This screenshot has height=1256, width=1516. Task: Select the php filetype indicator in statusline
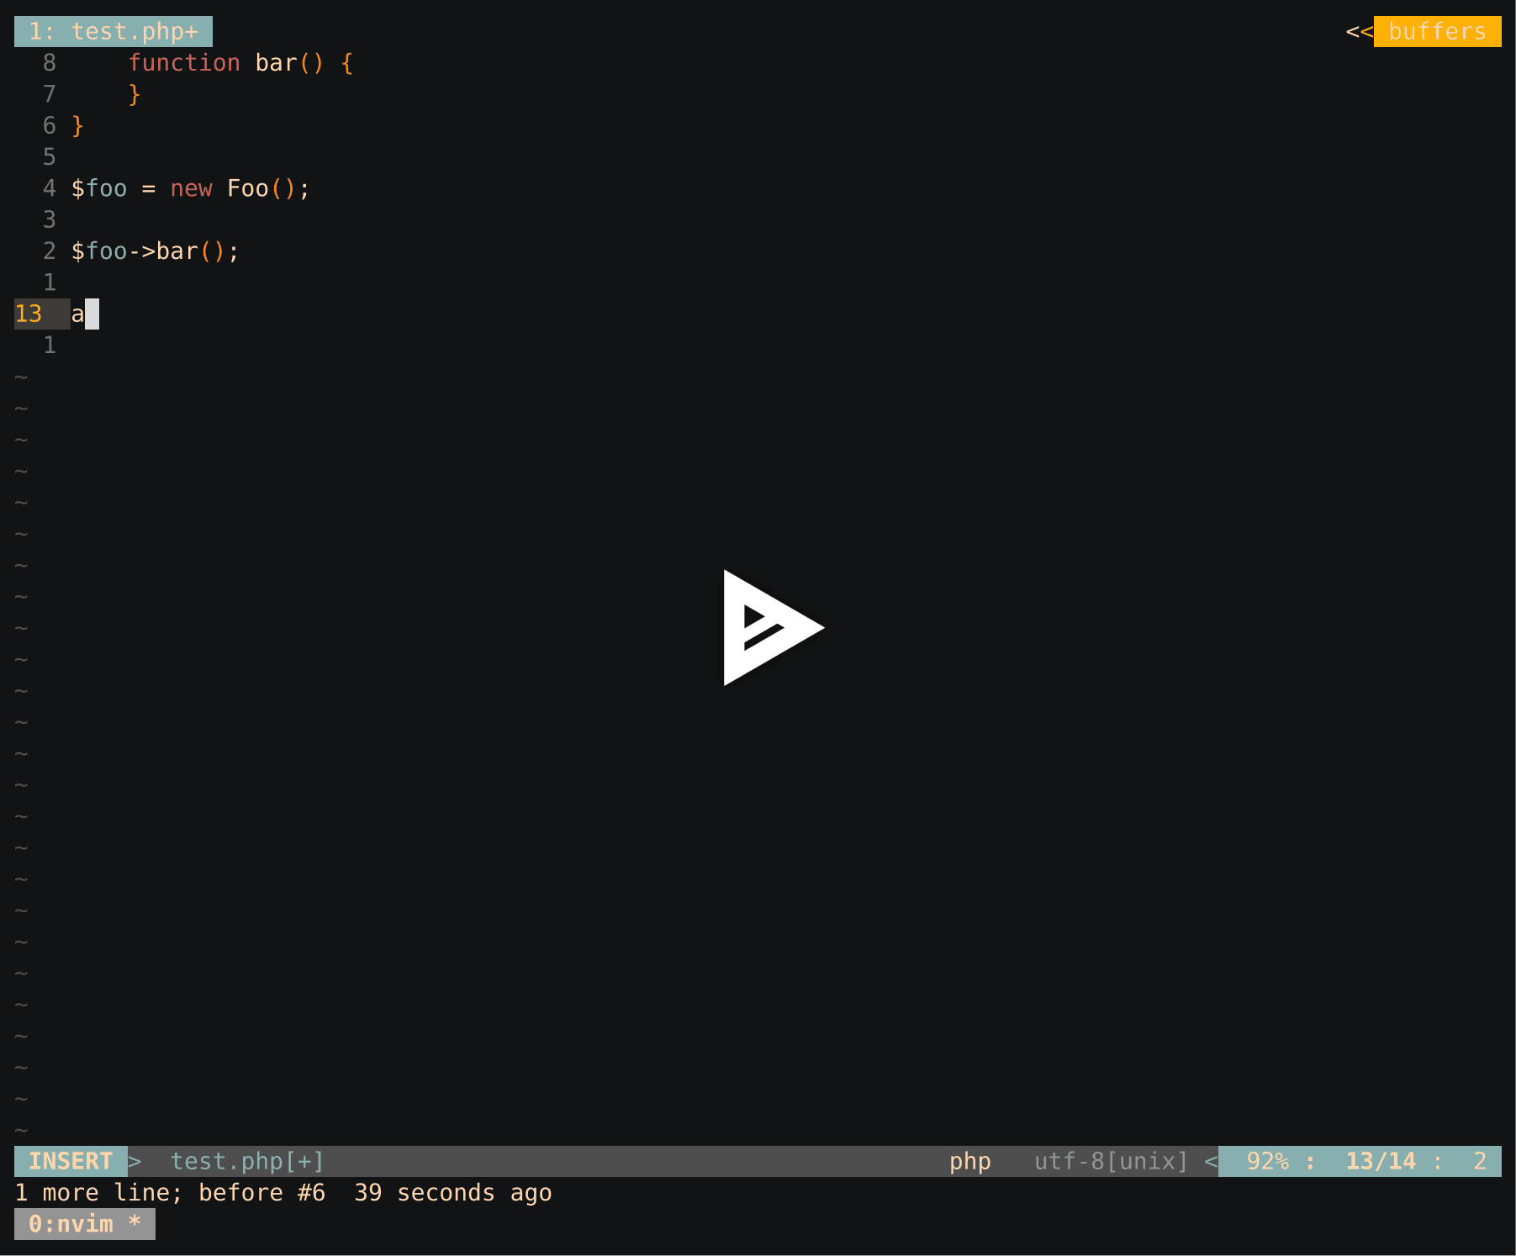coord(969,1161)
